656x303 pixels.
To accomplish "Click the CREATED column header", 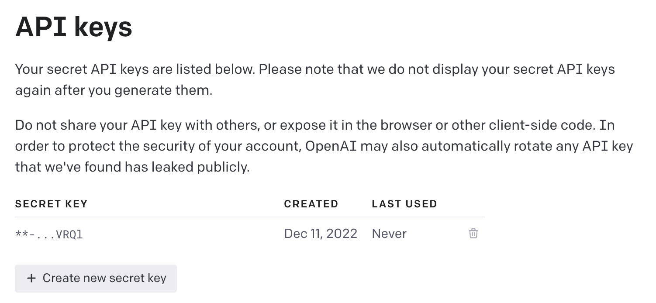I will (311, 204).
